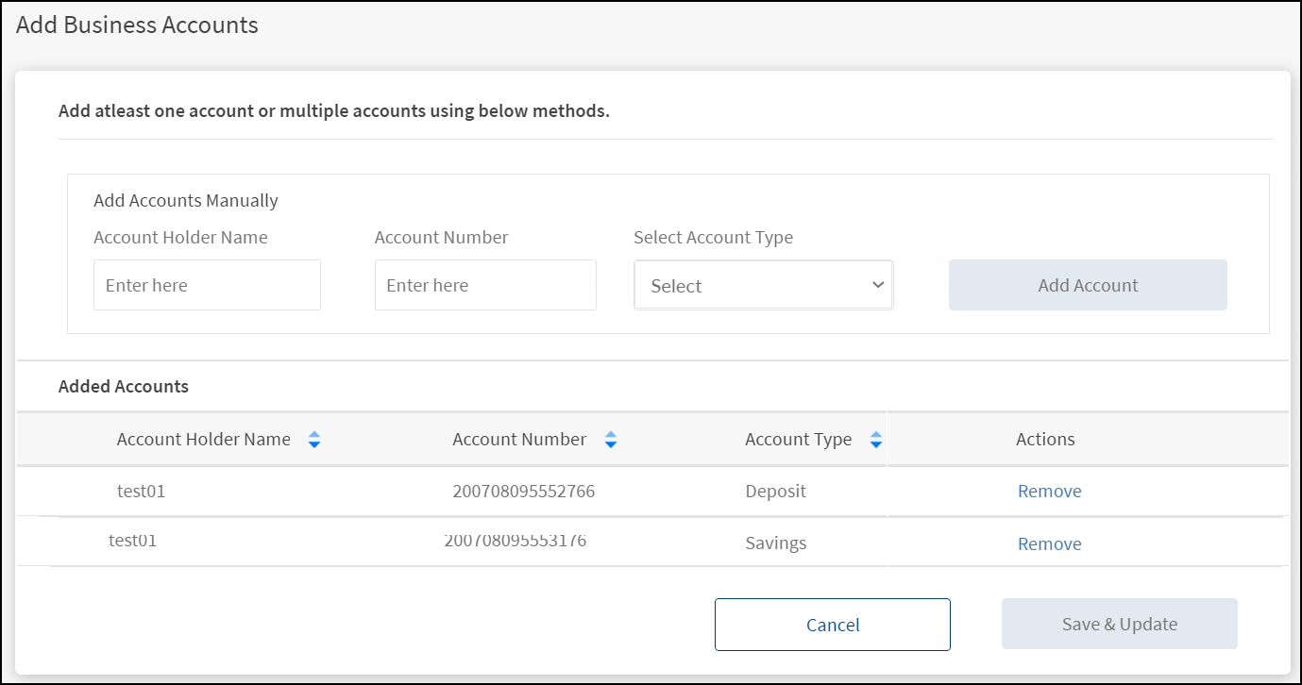The width and height of the screenshot is (1302, 685).
Task: Select the Account Holder Name column header
Action: coord(203,440)
